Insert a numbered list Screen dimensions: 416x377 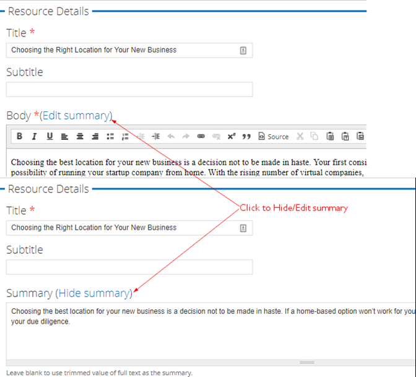point(125,136)
